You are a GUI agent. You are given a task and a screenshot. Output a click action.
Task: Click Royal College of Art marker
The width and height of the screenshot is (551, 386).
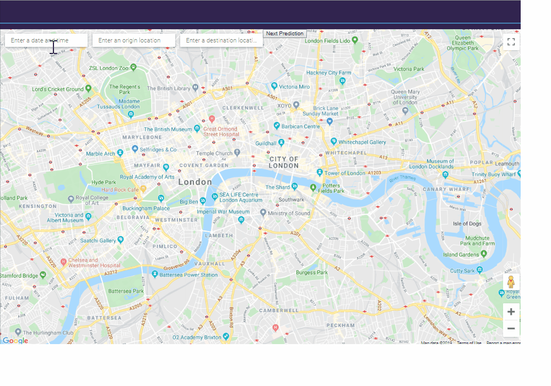[71, 199]
